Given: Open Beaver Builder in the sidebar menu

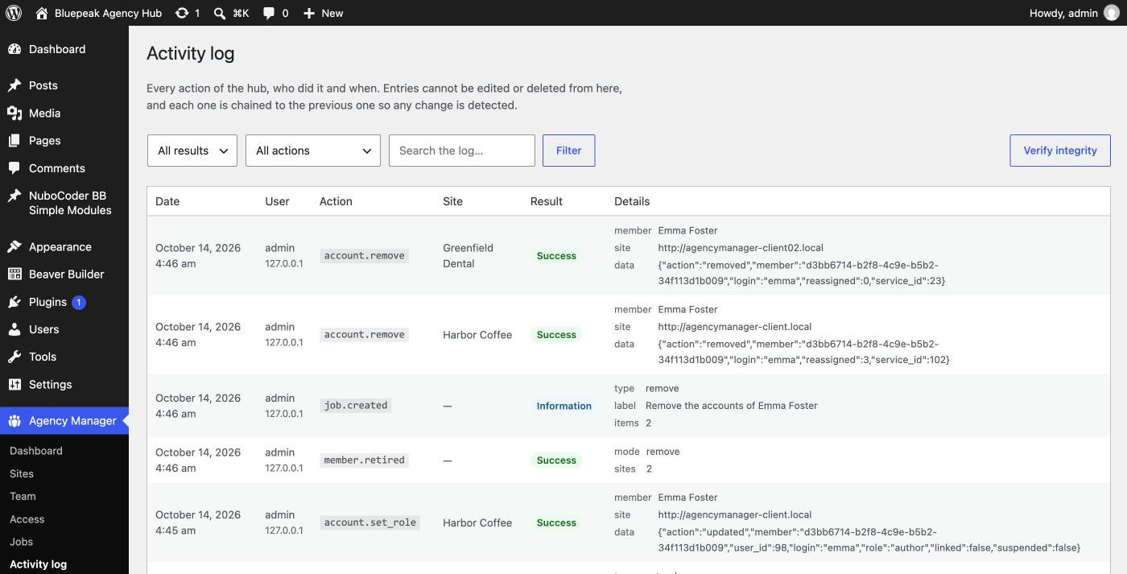Looking at the screenshot, I should click(64, 275).
